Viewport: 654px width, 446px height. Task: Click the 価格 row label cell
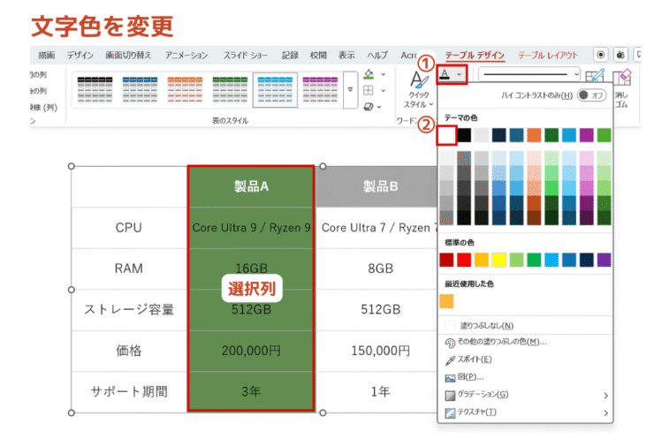[x=129, y=351]
